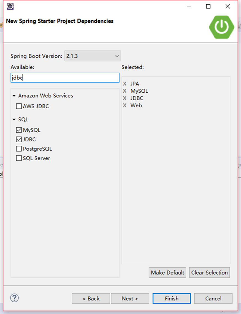Click the Eclipse window icon in title bar
241x314 pixels.
10,6
